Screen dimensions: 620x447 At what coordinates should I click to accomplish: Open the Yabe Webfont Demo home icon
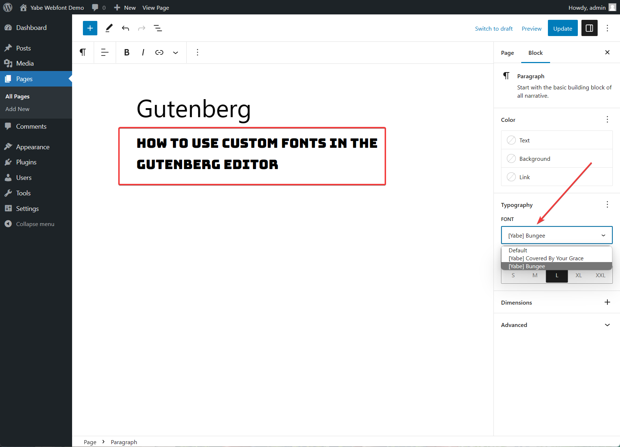pos(23,8)
